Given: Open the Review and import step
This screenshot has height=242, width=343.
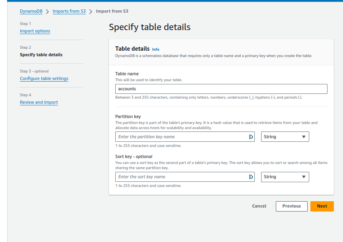Looking at the screenshot, I should pyautogui.click(x=39, y=102).
